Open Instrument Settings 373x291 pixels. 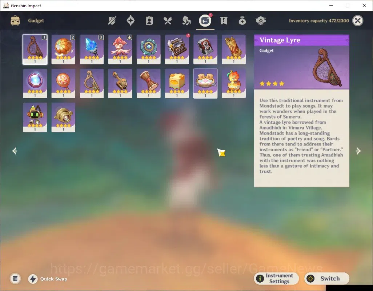[276, 278]
